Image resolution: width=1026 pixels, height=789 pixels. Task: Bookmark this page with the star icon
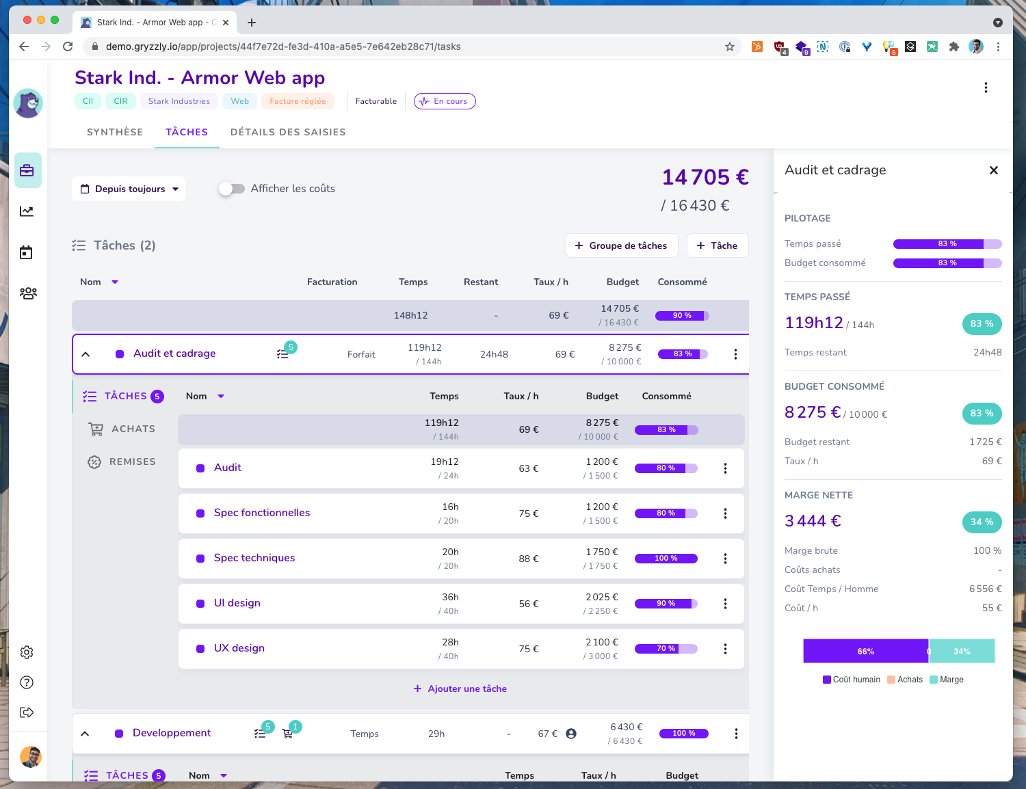tap(730, 46)
